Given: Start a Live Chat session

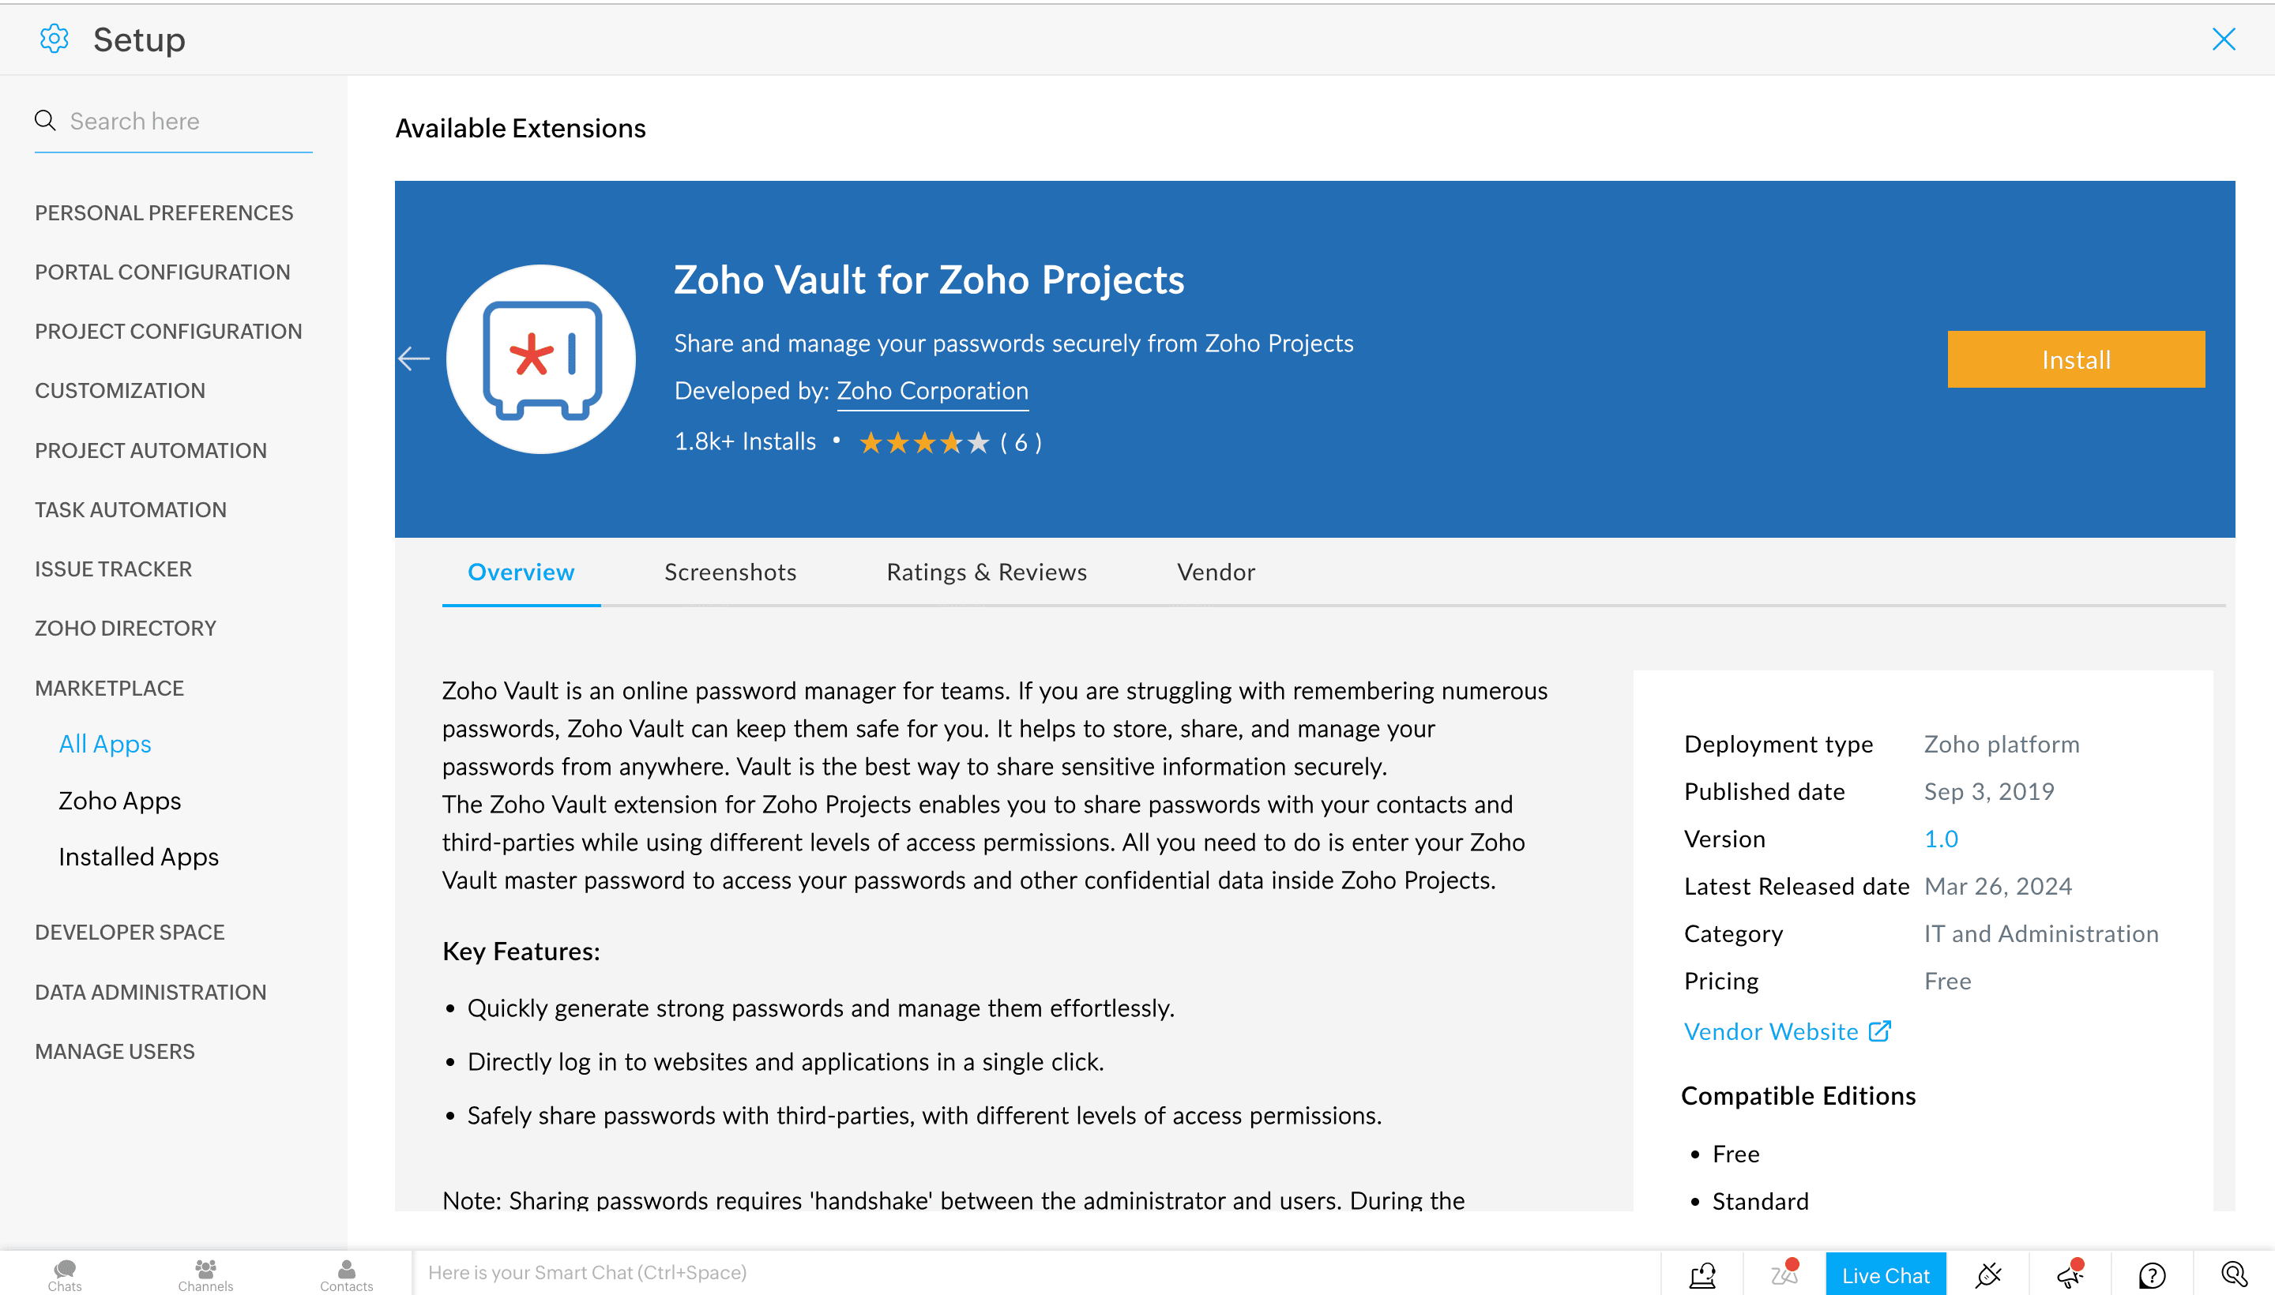Looking at the screenshot, I should pyautogui.click(x=1886, y=1274).
